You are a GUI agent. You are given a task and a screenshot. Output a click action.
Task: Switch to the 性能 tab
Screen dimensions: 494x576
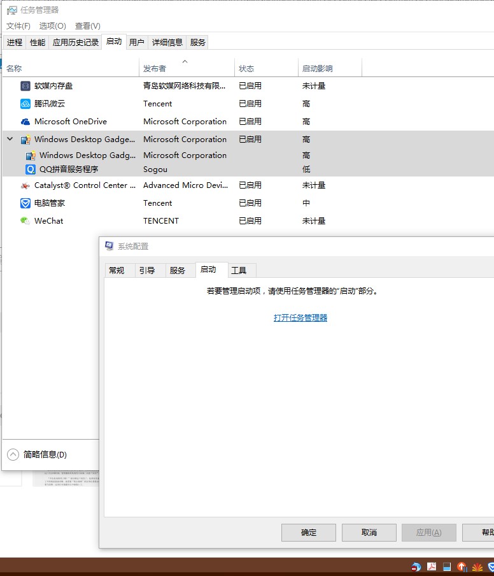coord(38,43)
